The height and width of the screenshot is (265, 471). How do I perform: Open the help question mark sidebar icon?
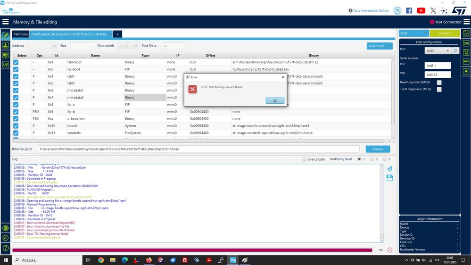[5, 248]
